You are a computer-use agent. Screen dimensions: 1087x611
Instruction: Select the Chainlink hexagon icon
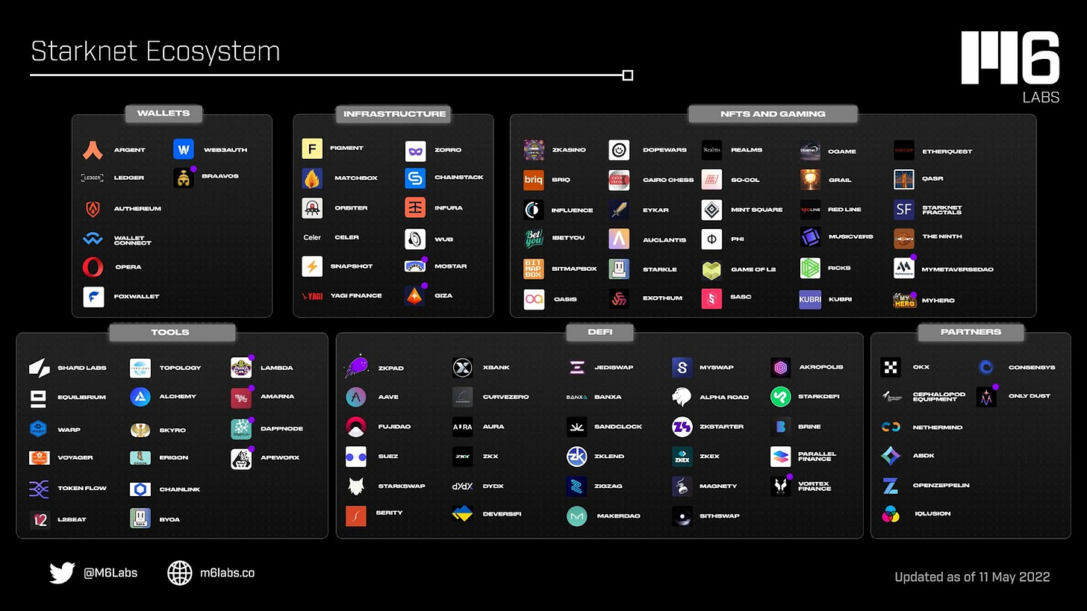[140, 489]
